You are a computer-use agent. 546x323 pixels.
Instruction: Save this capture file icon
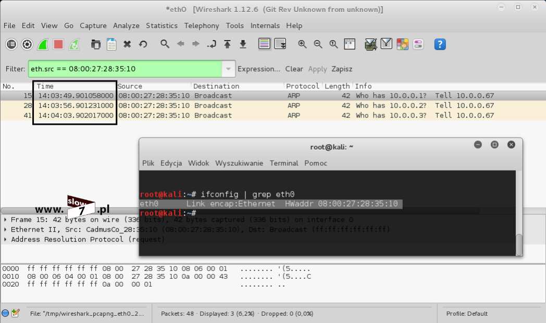point(111,44)
